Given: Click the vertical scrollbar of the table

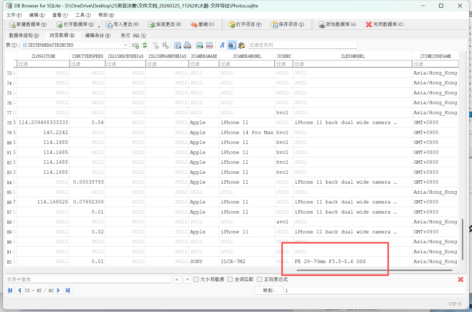Looking at the screenshot, I should (x=462, y=239).
